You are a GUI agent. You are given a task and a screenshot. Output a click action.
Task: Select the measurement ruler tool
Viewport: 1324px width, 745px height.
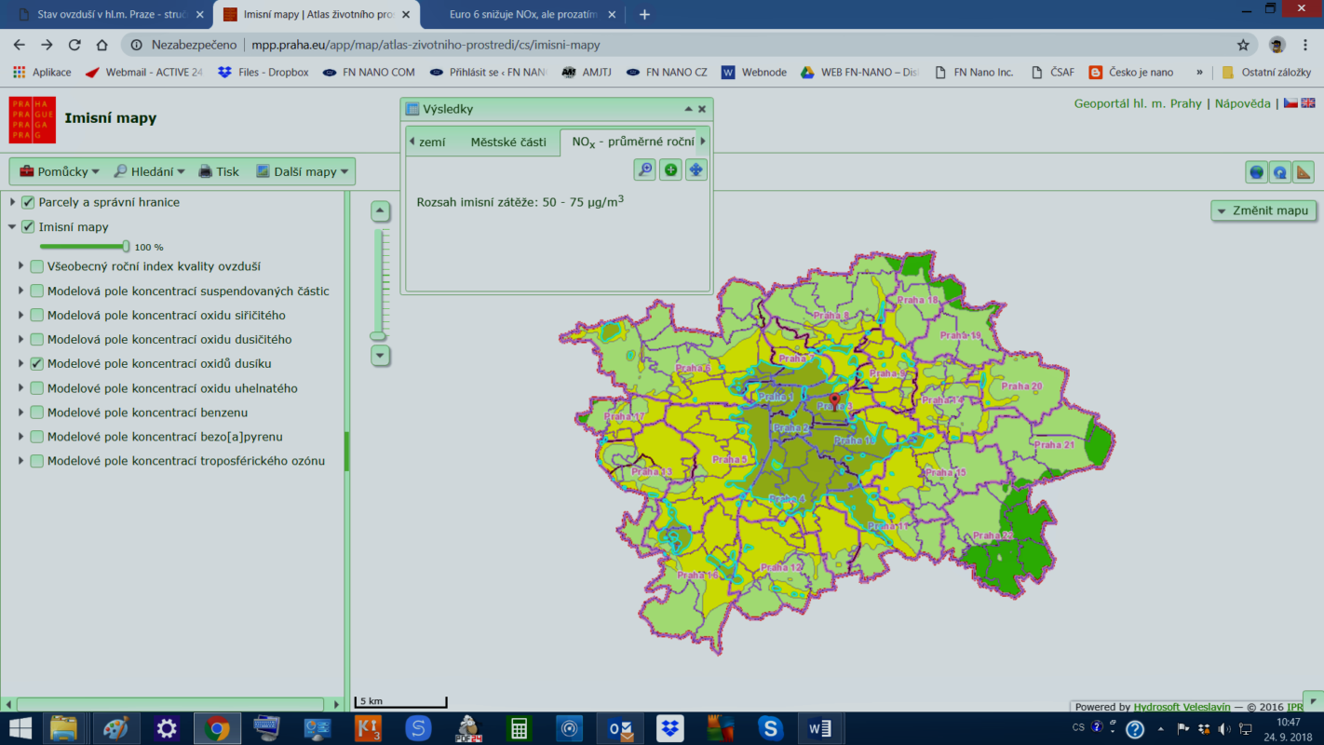(1304, 172)
